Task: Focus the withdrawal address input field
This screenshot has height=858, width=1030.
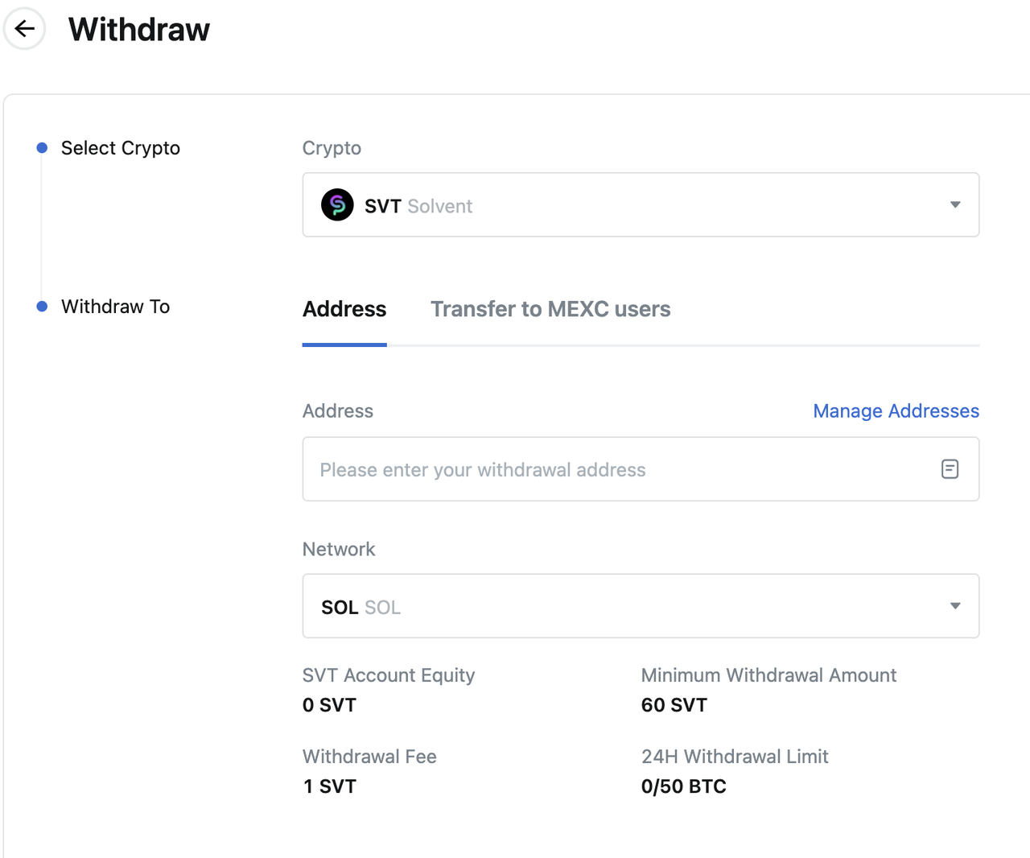Action: click(612, 469)
